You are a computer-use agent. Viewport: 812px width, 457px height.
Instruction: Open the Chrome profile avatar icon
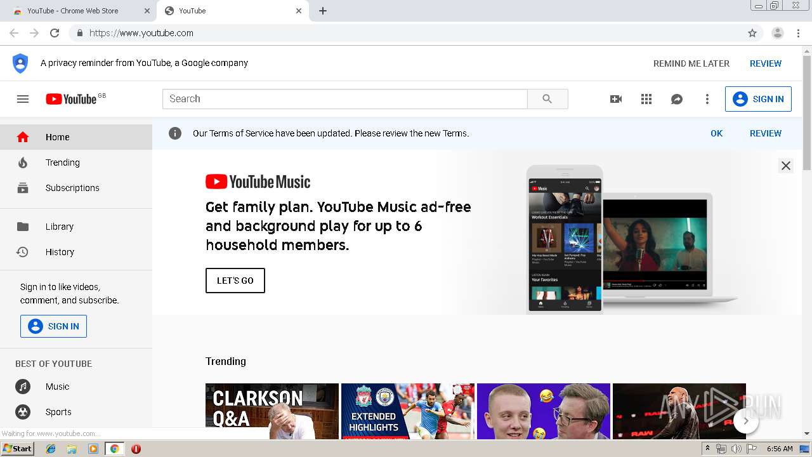[x=778, y=33]
